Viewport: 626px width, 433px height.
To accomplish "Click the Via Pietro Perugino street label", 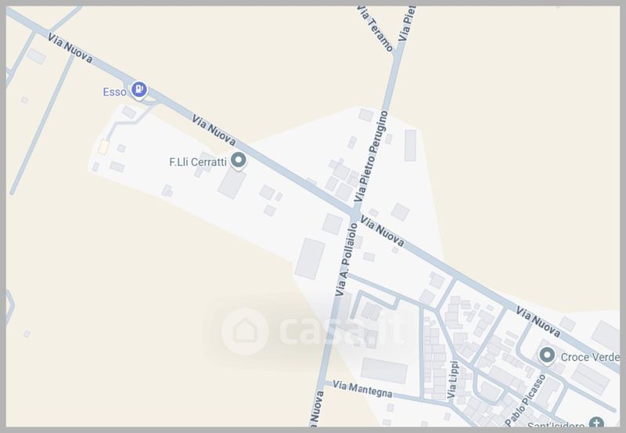I will [x=372, y=156].
